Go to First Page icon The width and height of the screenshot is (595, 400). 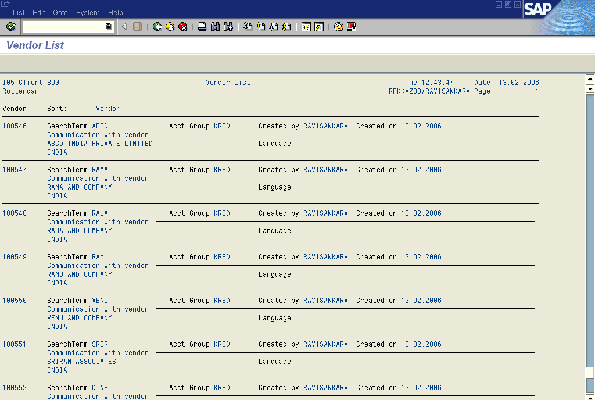point(248,27)
